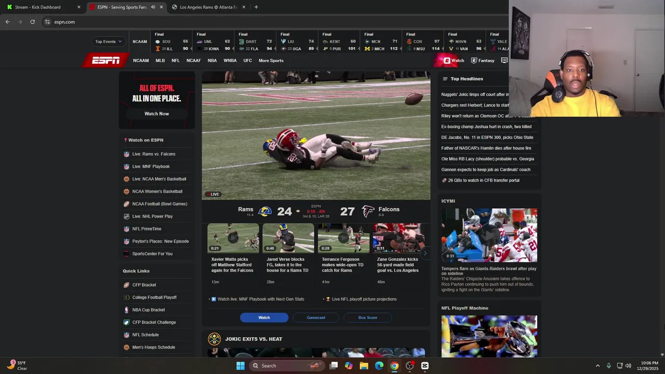The image size is (665, 374).
Task: Click the Nuggets logo beside Jokic Exits vs. Heat
Action: pyautogui.click(x=214, y=339)
